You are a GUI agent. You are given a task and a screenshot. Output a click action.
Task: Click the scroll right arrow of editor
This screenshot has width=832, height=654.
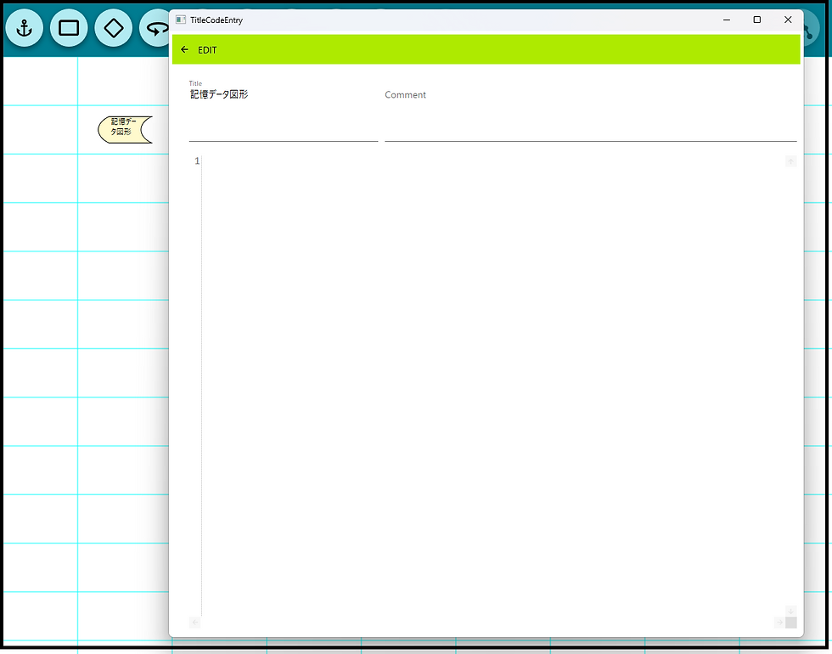tap(779, 622)
